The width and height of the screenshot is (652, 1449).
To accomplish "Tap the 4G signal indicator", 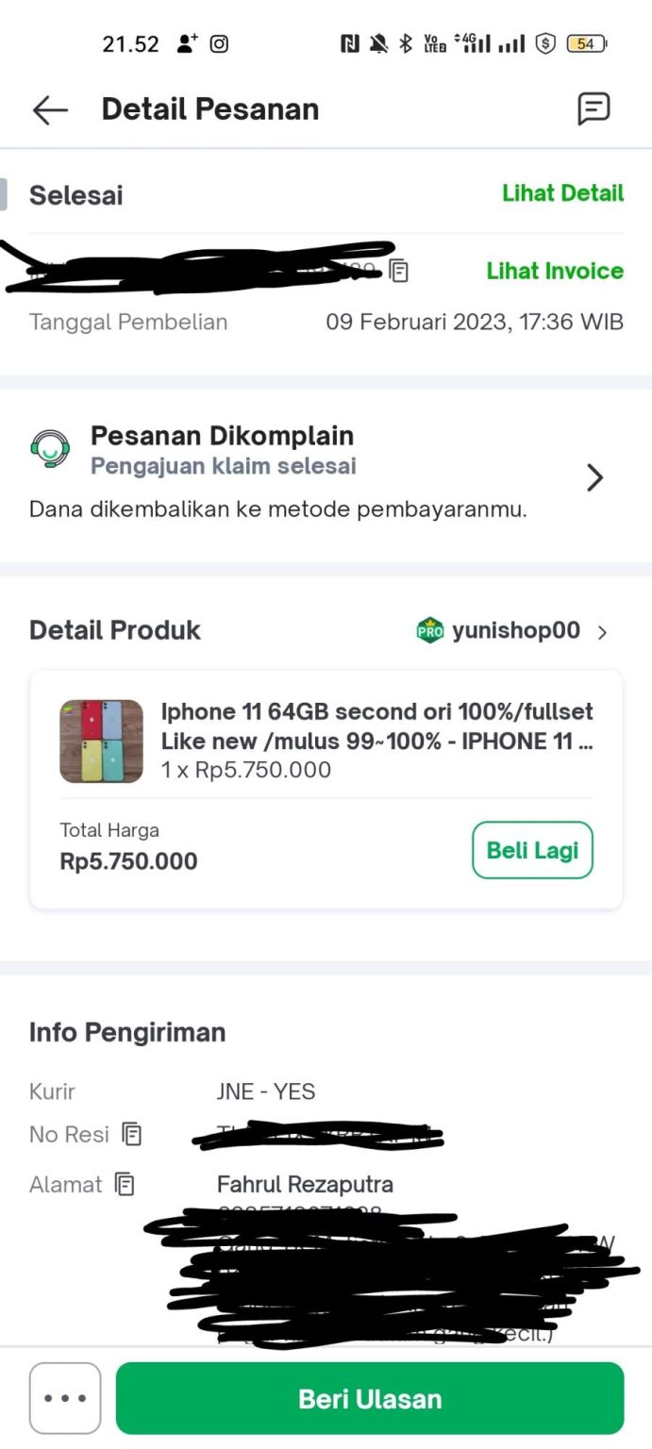I will pyautogui.click(x=475, y=42).
